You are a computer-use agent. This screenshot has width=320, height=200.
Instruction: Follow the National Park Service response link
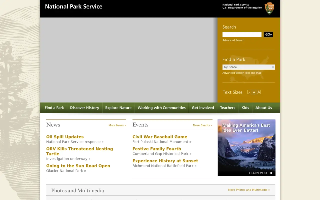point(75,142)
